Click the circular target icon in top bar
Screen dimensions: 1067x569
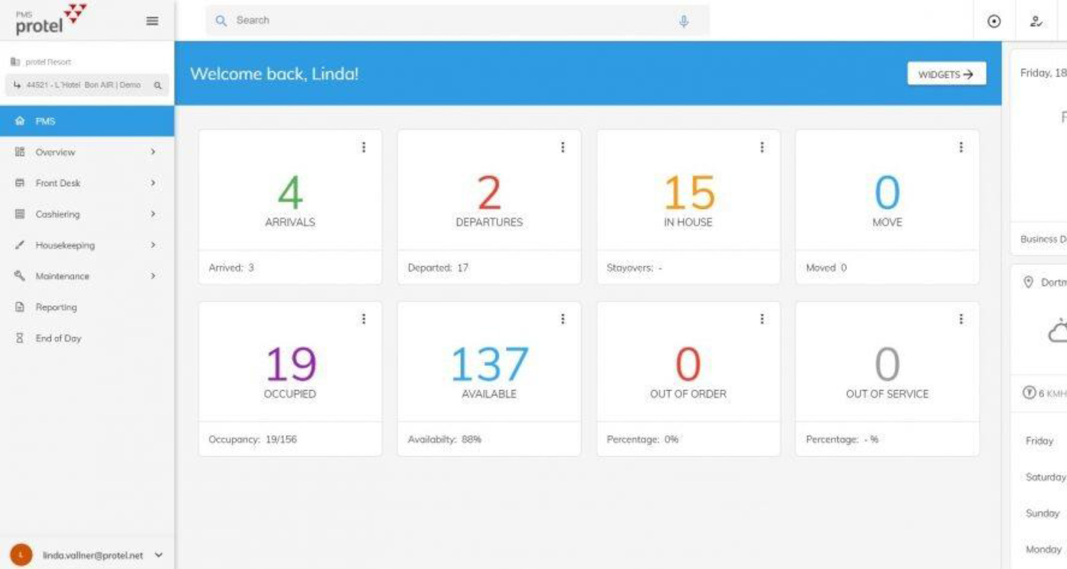[x=994, y=21]
